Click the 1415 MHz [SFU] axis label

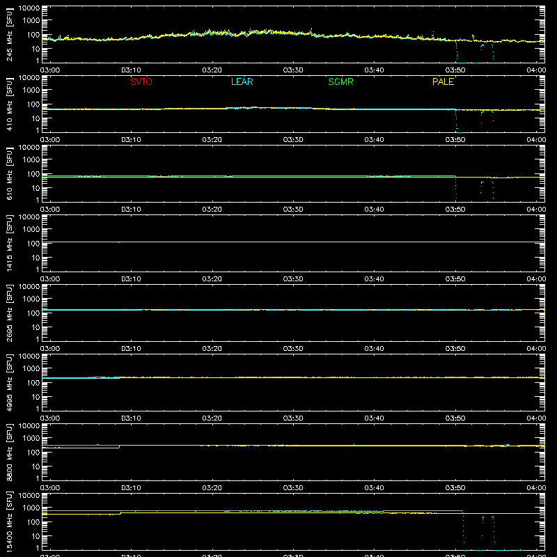point(10,243)
